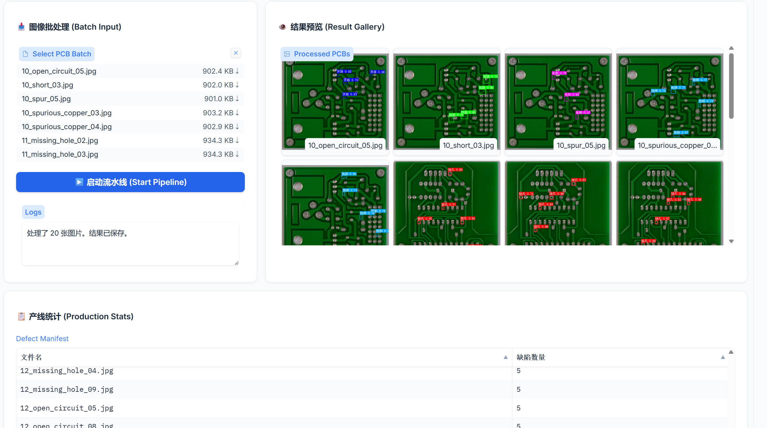Screen dimensions: 767x428
Task: Click download arrow for 11_missing_hole_02.jpg
Action: point(237,140)
